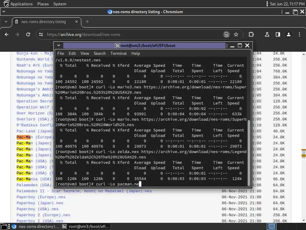Click the address bar URL field

[x=133, y=35]
